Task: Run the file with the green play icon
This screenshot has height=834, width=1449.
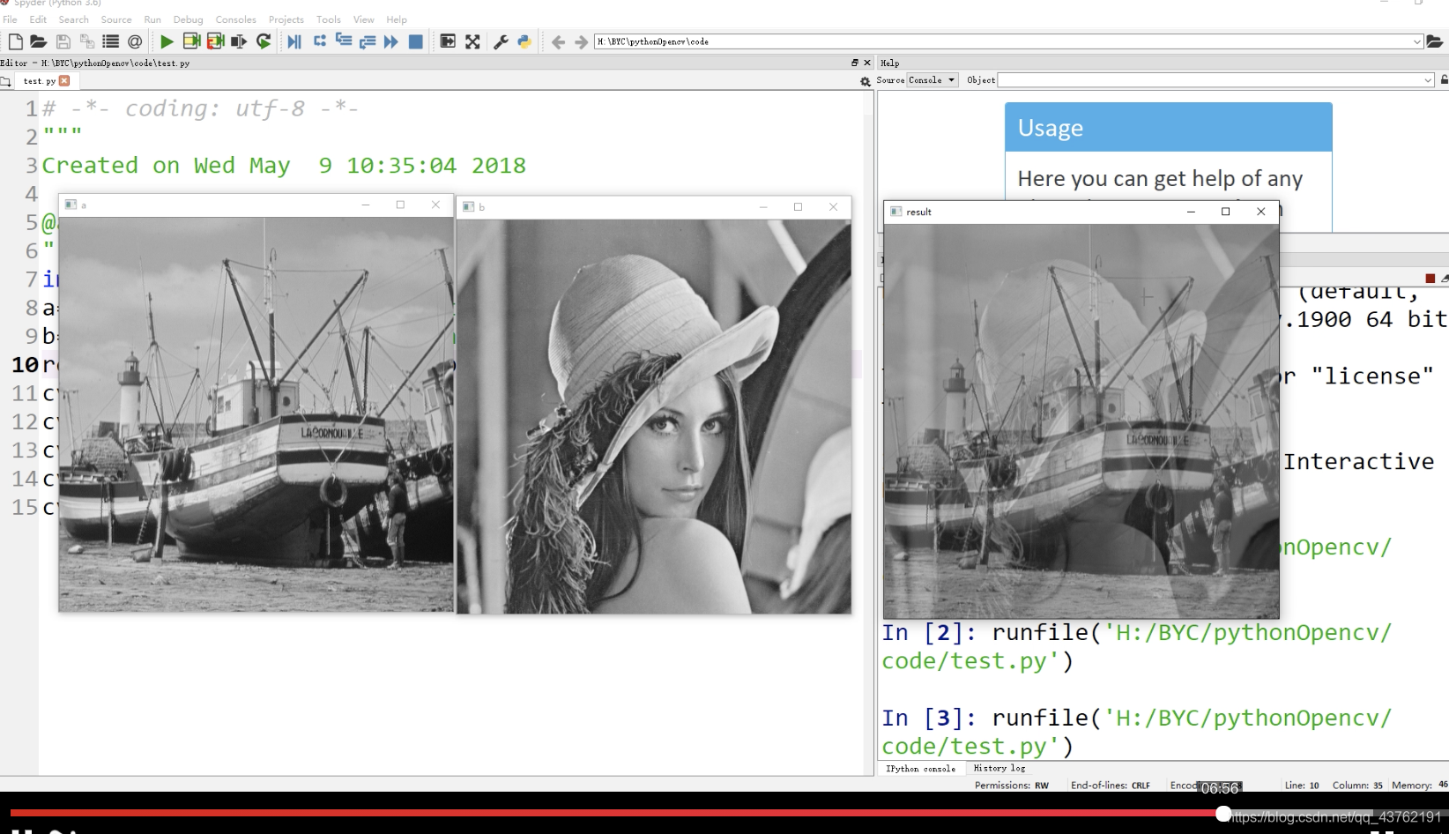Action: [167, 41]
